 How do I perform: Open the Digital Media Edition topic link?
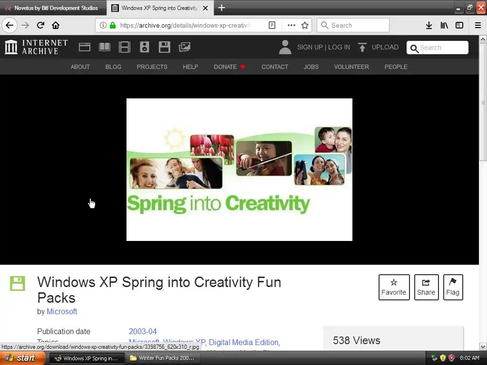243,342
